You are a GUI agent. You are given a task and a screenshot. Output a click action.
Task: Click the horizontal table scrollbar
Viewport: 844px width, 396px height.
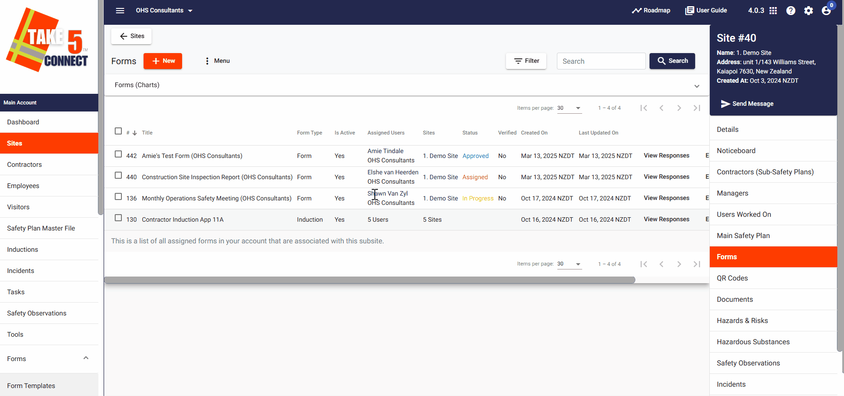pos(369,280)
